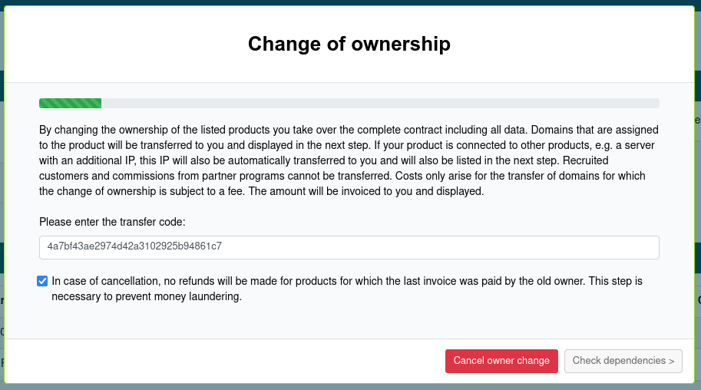
Task: Click the Change of ownership heading
Action: coord(349,44)
